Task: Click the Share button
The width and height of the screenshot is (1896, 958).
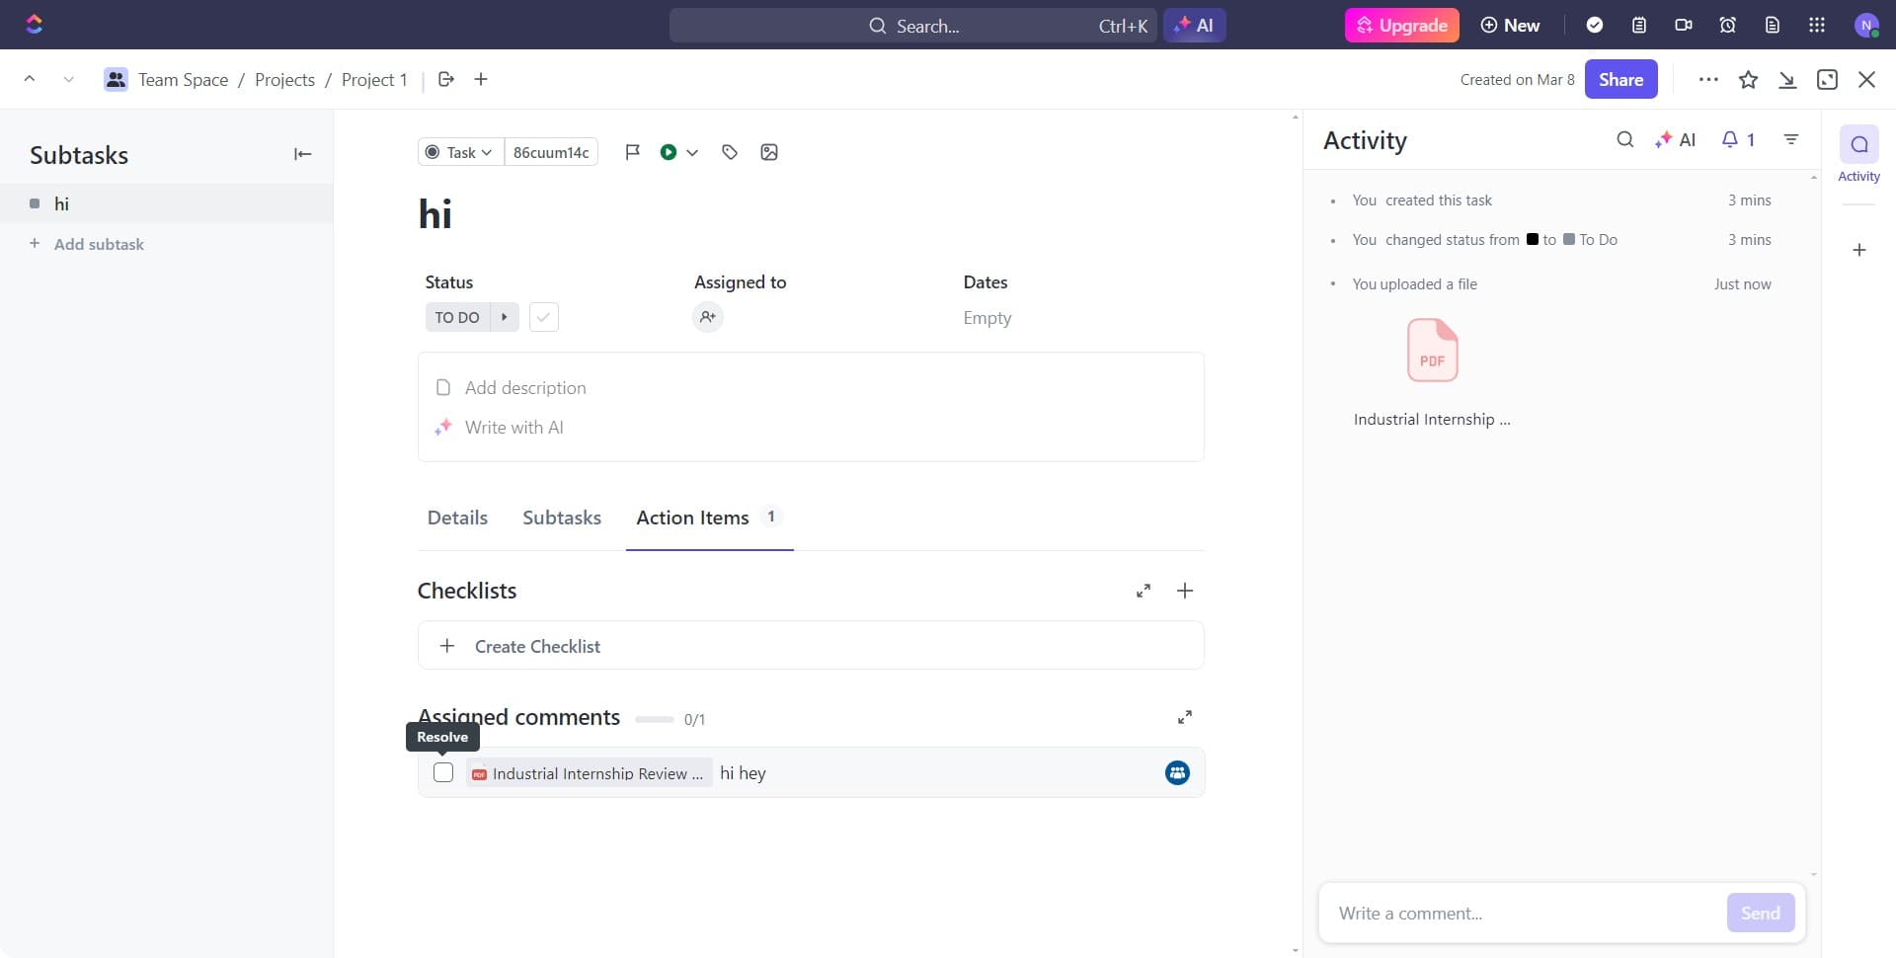Action: [x=1620, y=79]
